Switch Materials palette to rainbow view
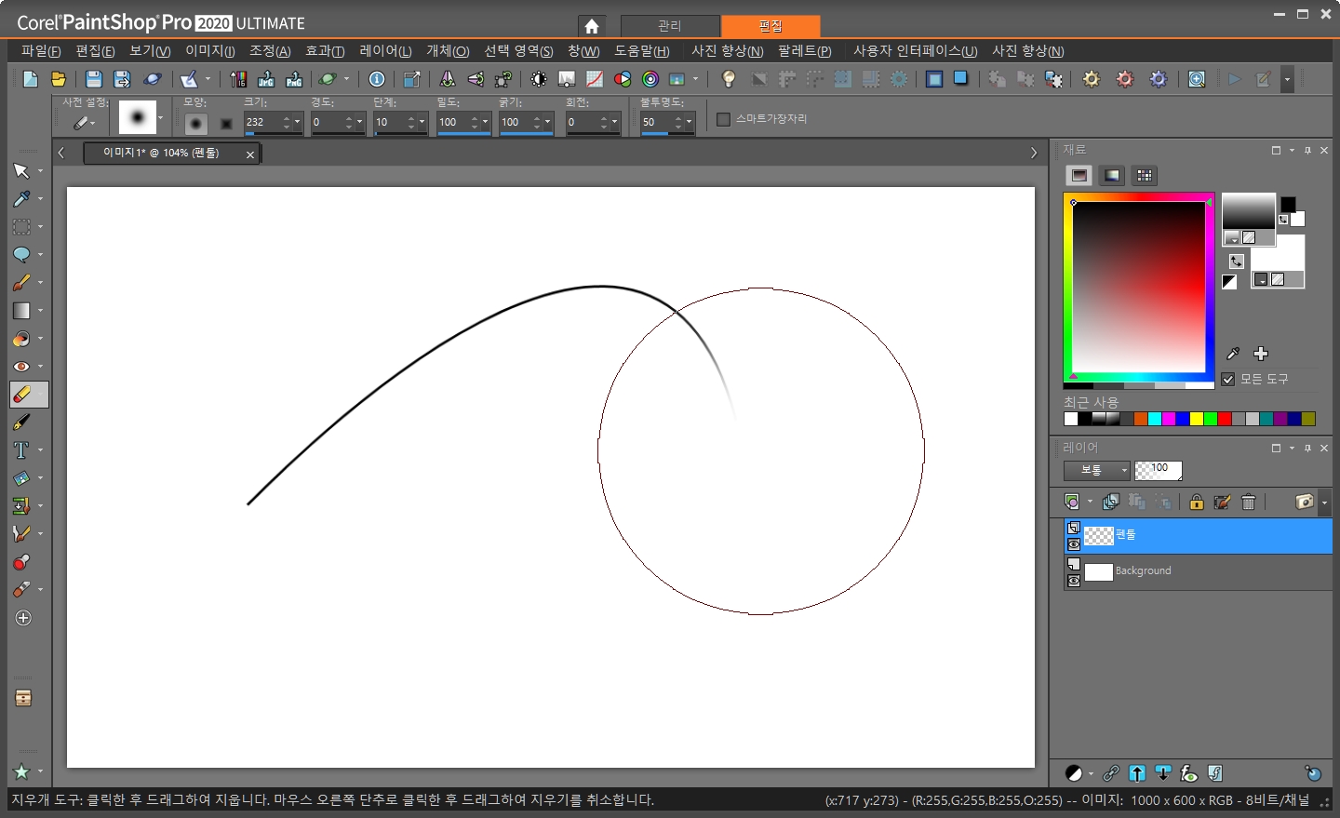This screenshot has height=818, width=1340. pyautogui.click(x=1112, y=175)
